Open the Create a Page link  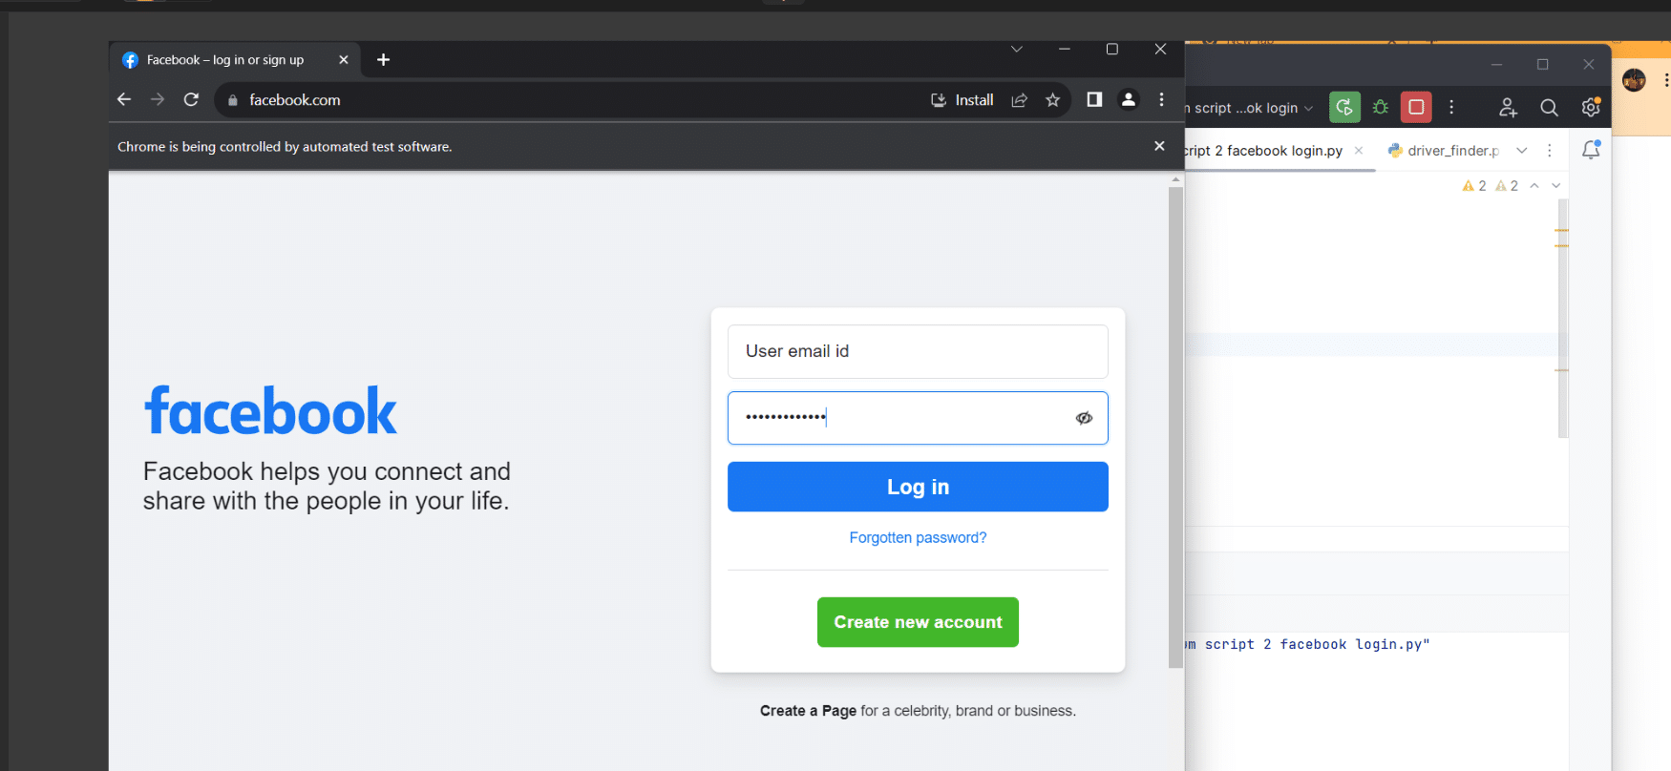point(808,711)
